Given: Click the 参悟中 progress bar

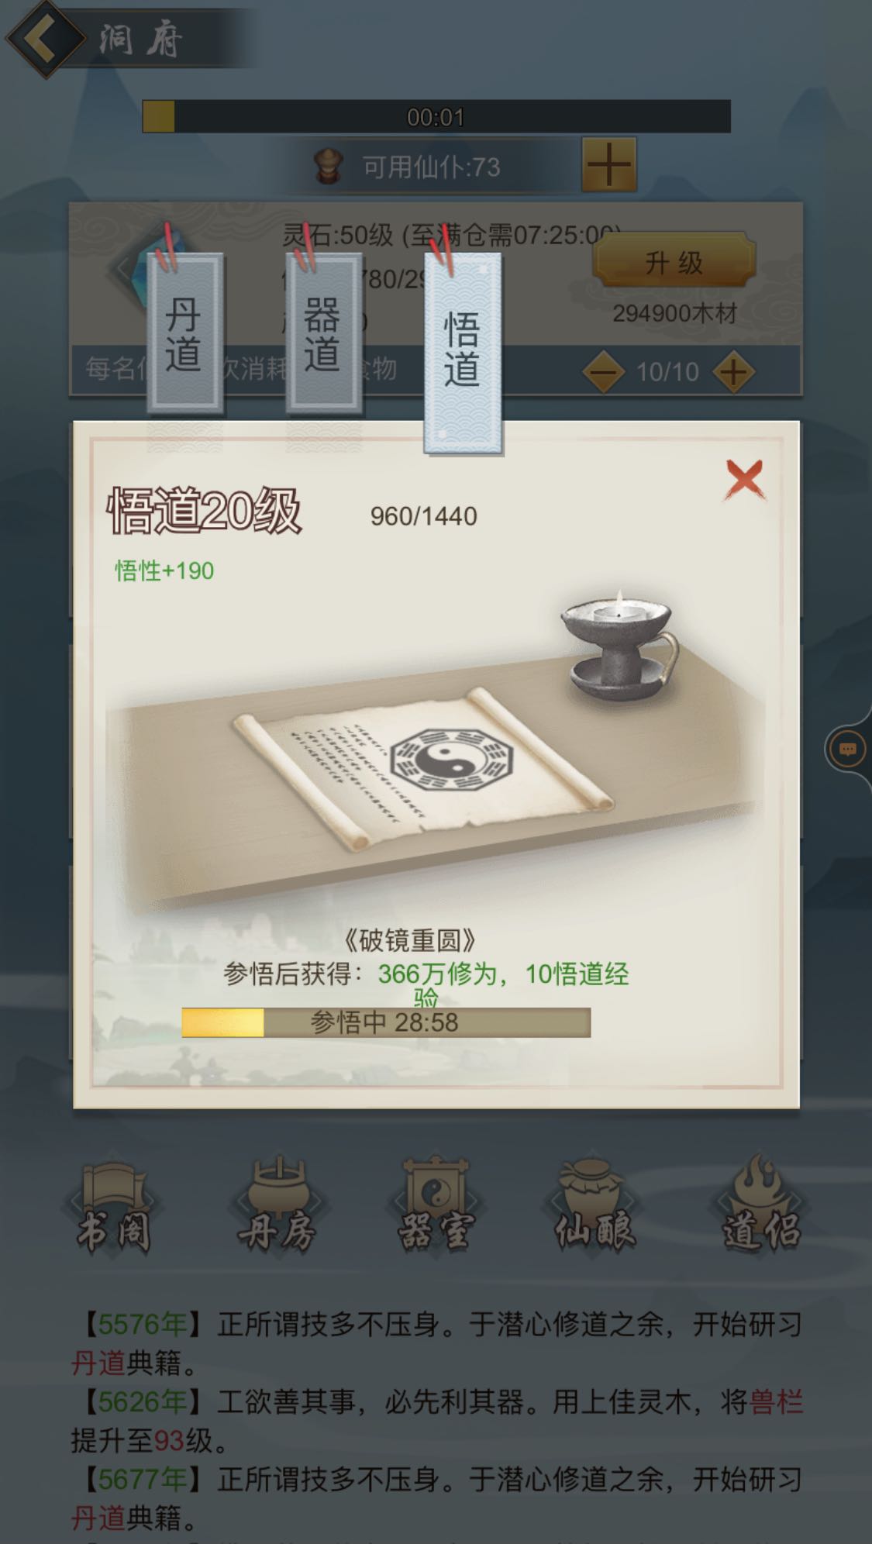Looking at the screenshot, I should [386, 1022].
